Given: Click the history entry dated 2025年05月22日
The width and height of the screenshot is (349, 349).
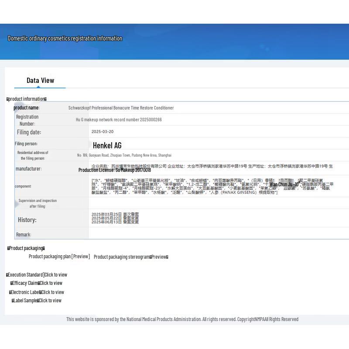Looking at the screenshot, I should 115,218.
